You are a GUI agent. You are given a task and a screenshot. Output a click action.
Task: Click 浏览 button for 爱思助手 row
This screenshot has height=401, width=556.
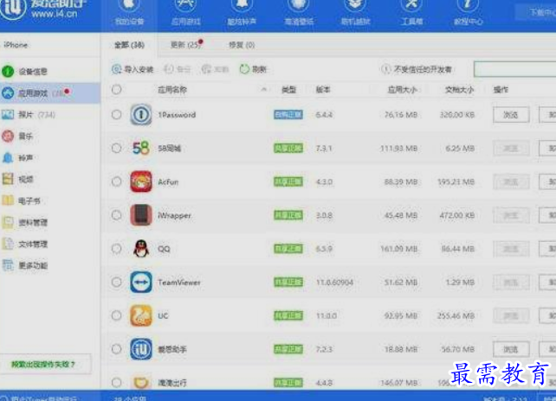pyautogui.click(x=511, y=349)
